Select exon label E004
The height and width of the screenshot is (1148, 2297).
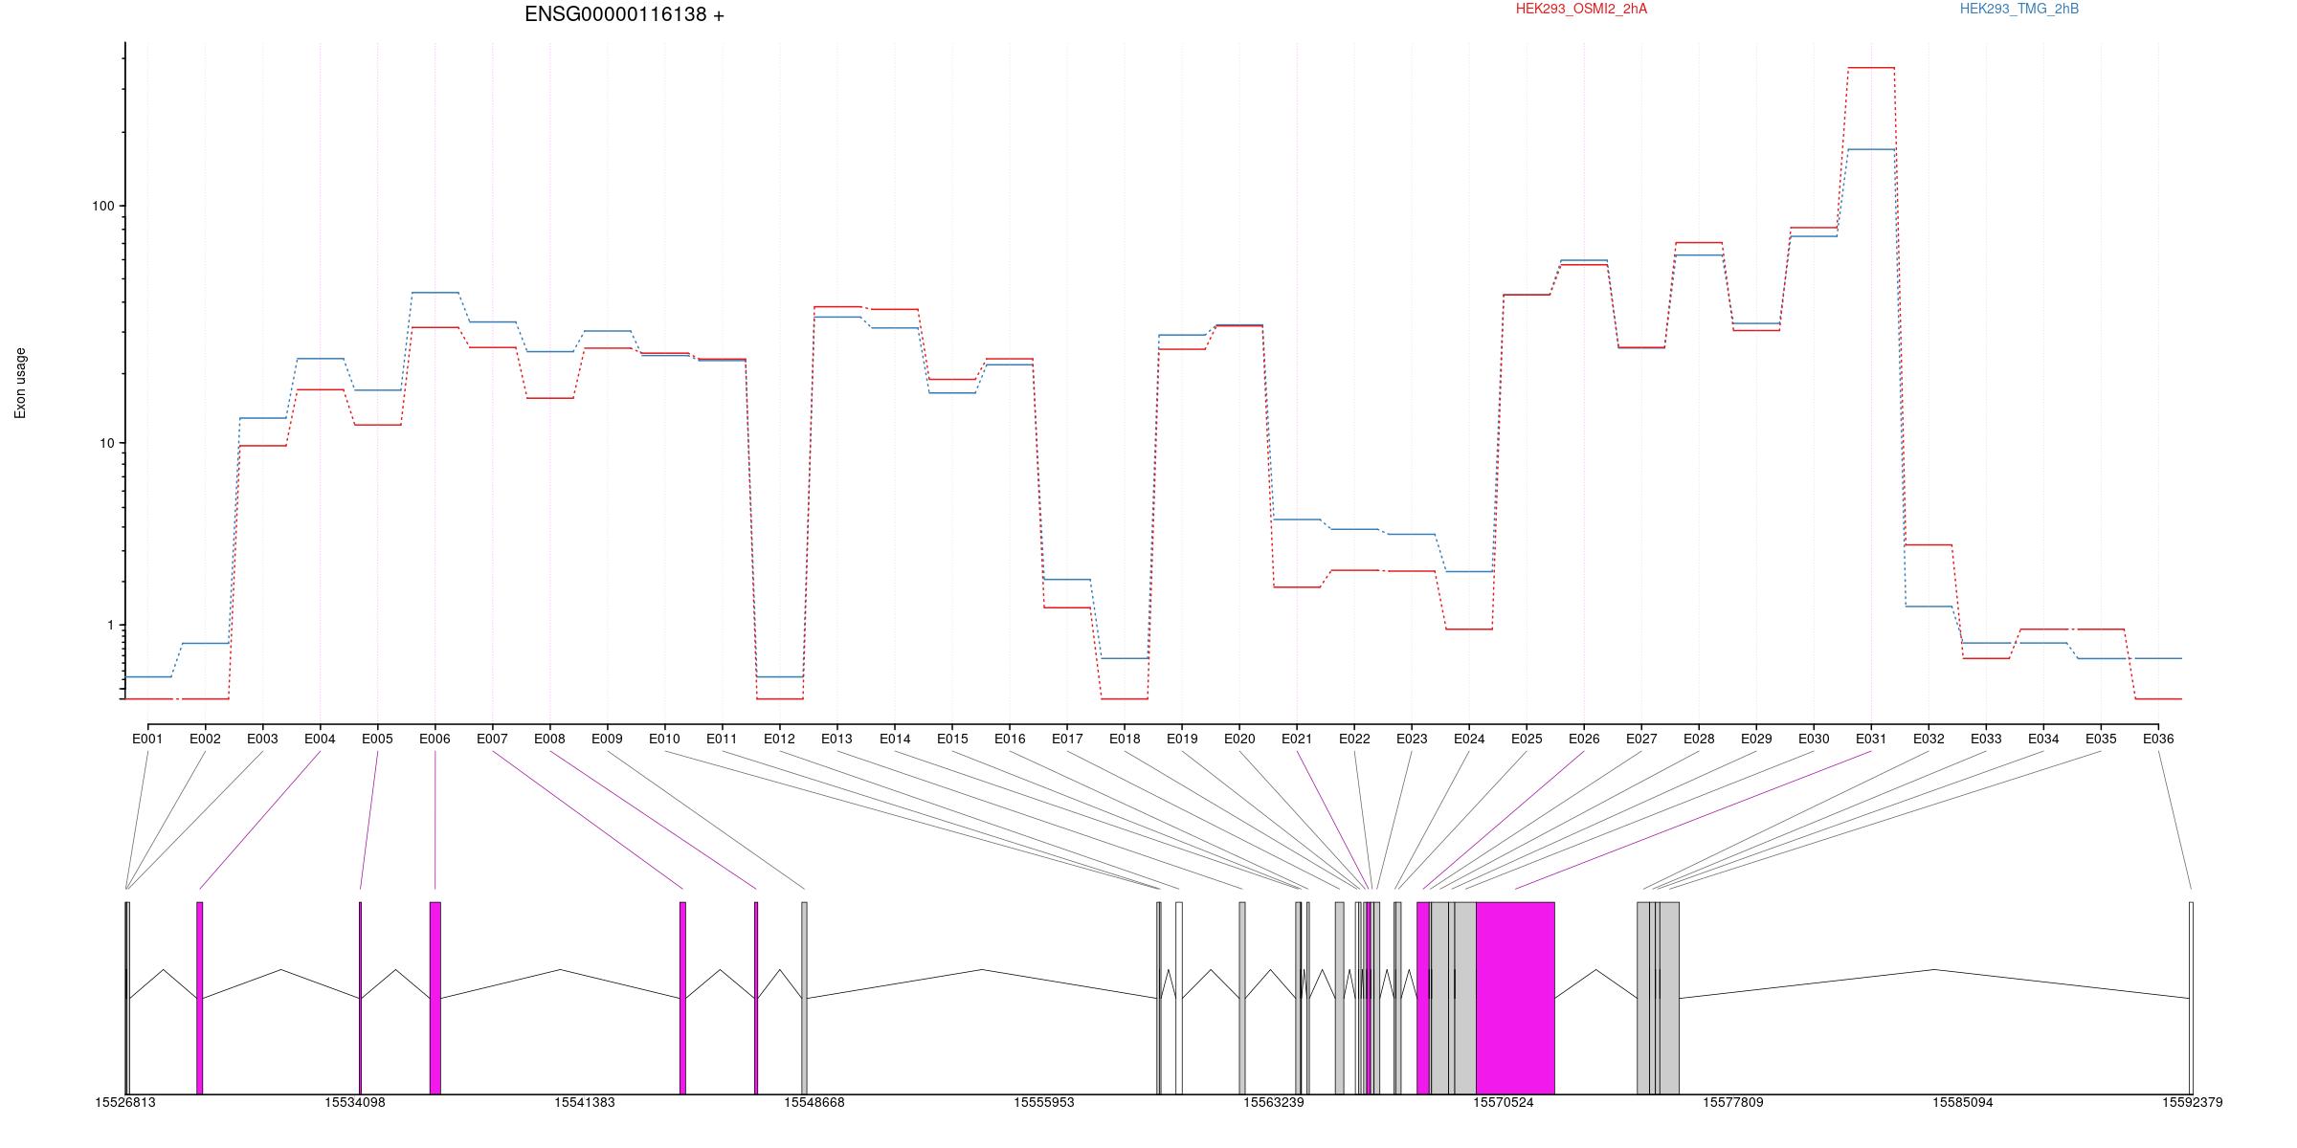[320, 739]
